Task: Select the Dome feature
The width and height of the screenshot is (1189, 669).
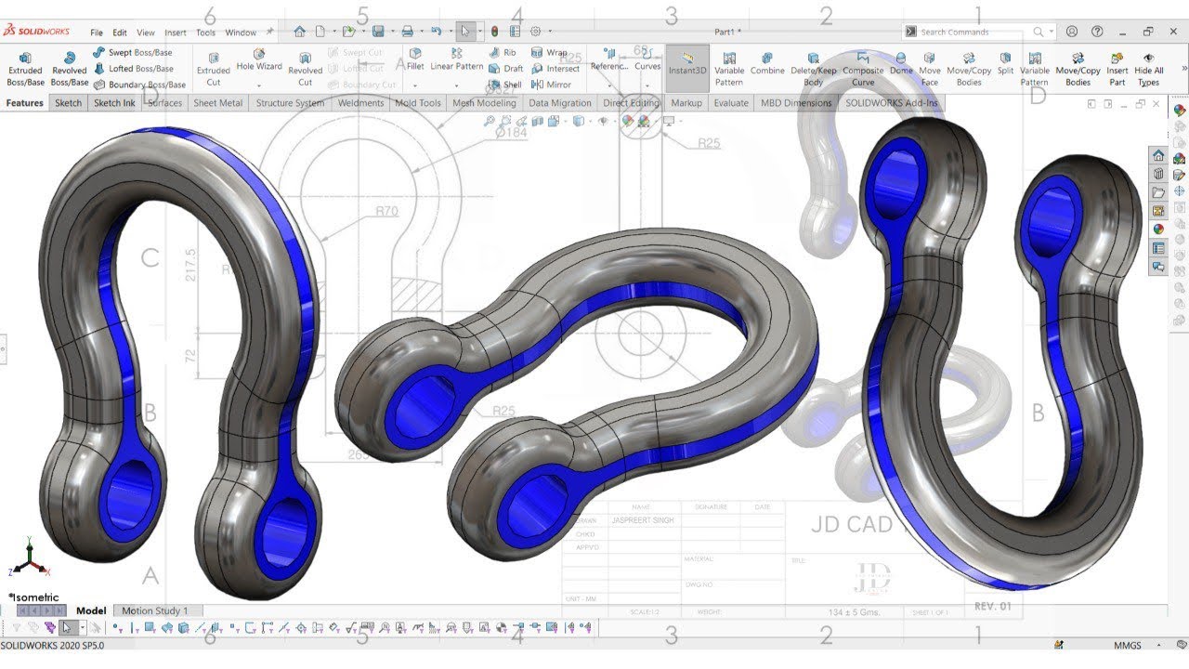Action: click(x=901, y=64)
